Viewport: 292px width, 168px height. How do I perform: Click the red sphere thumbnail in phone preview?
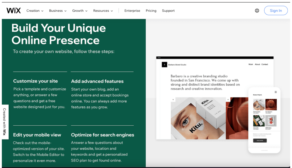point(271,105)
